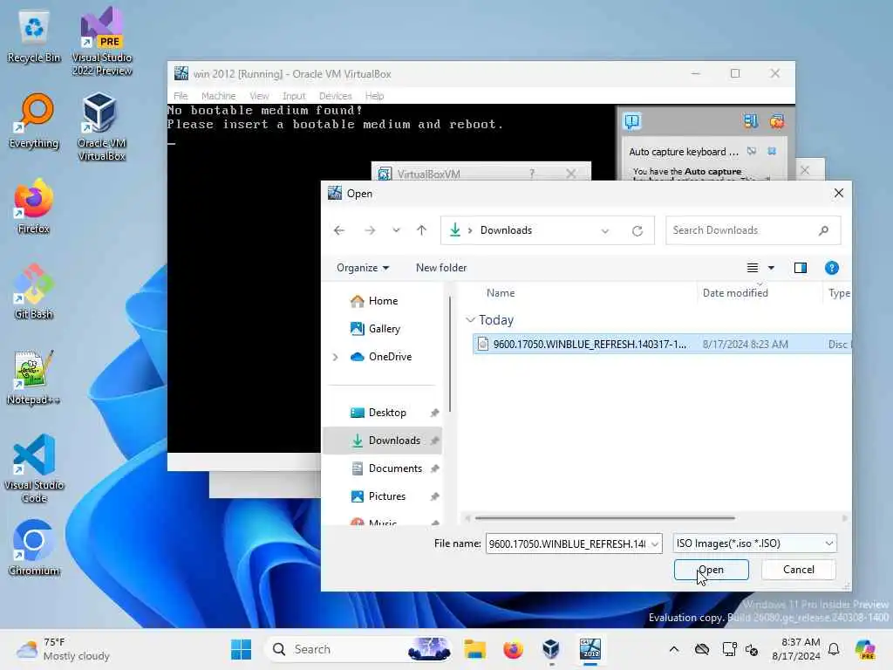Open the Devices menu in VirtualBox

pos(336,96)
